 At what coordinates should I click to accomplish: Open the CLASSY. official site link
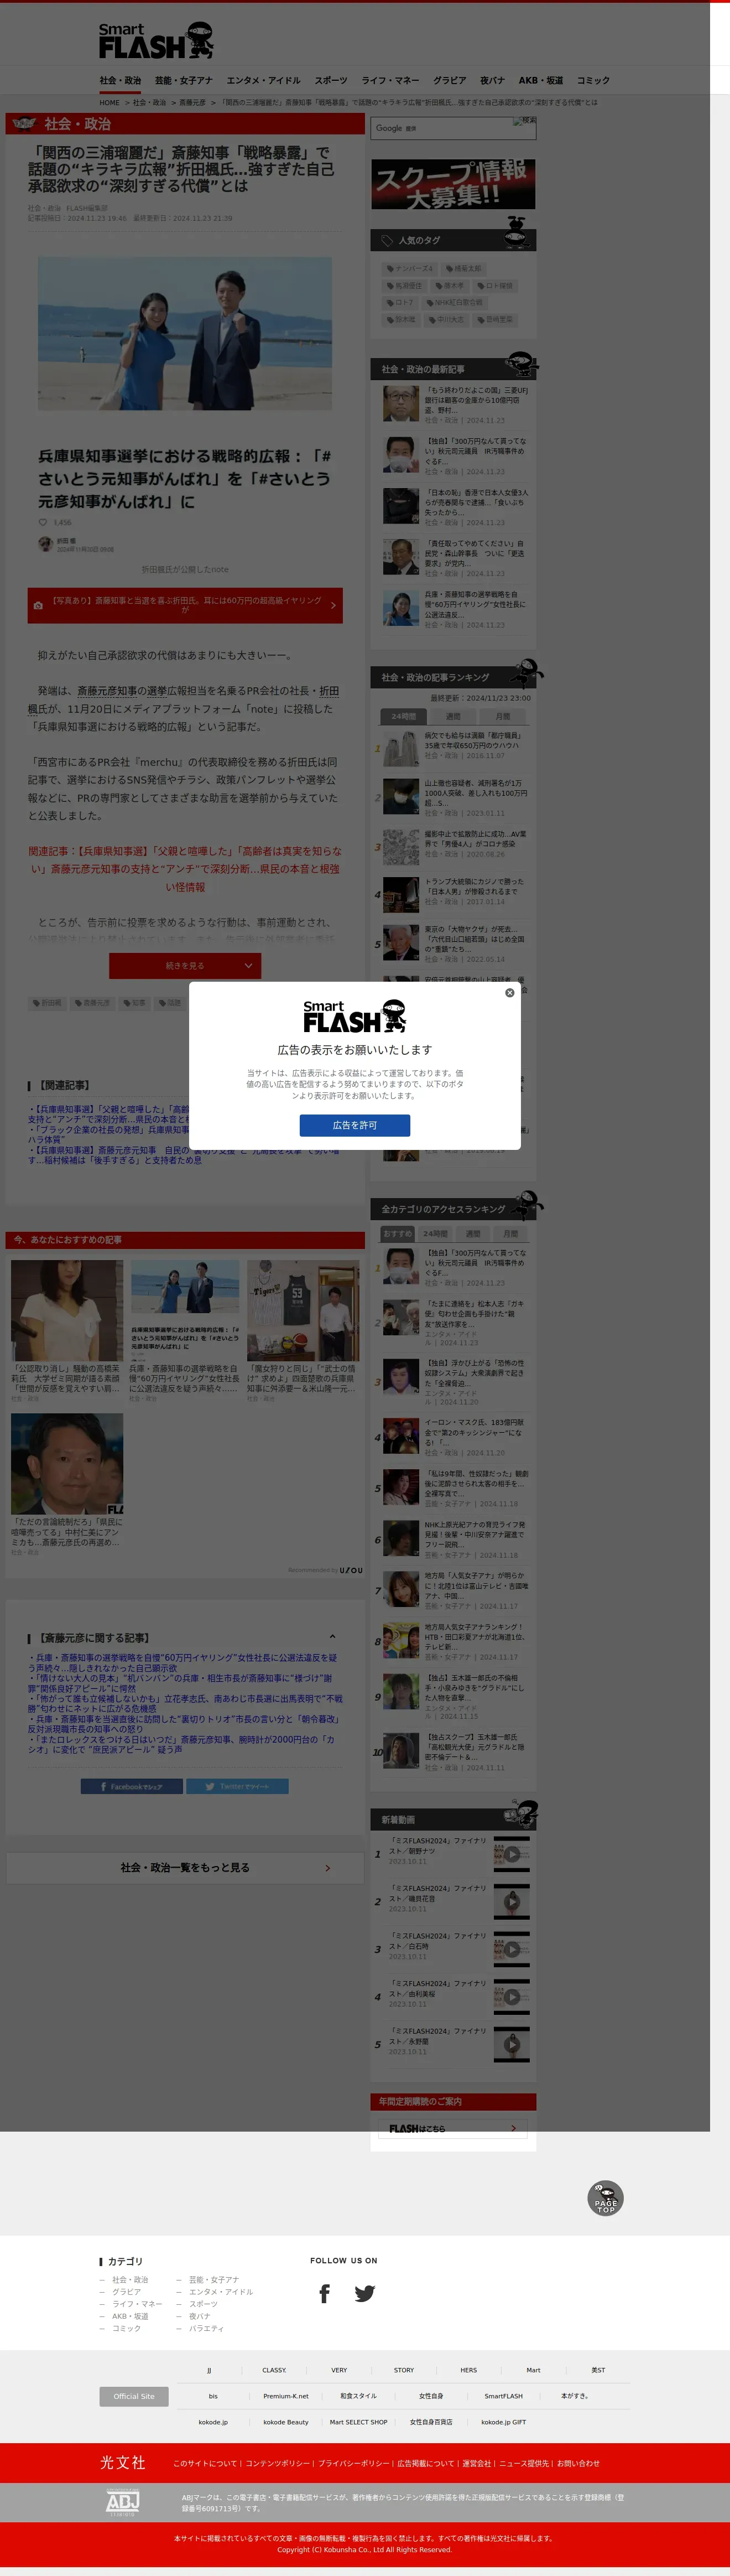tap(274, 2370)
